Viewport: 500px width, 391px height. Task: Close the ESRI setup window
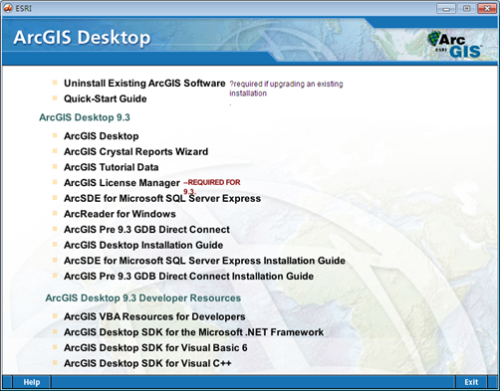coord(487,8)
